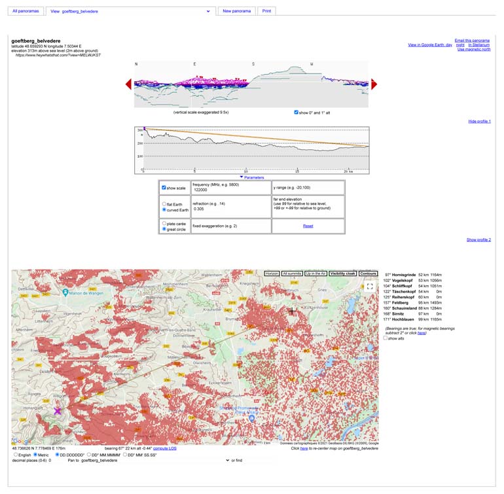
Task: Click Manoir de Wangen map pin
Action: 66,292
